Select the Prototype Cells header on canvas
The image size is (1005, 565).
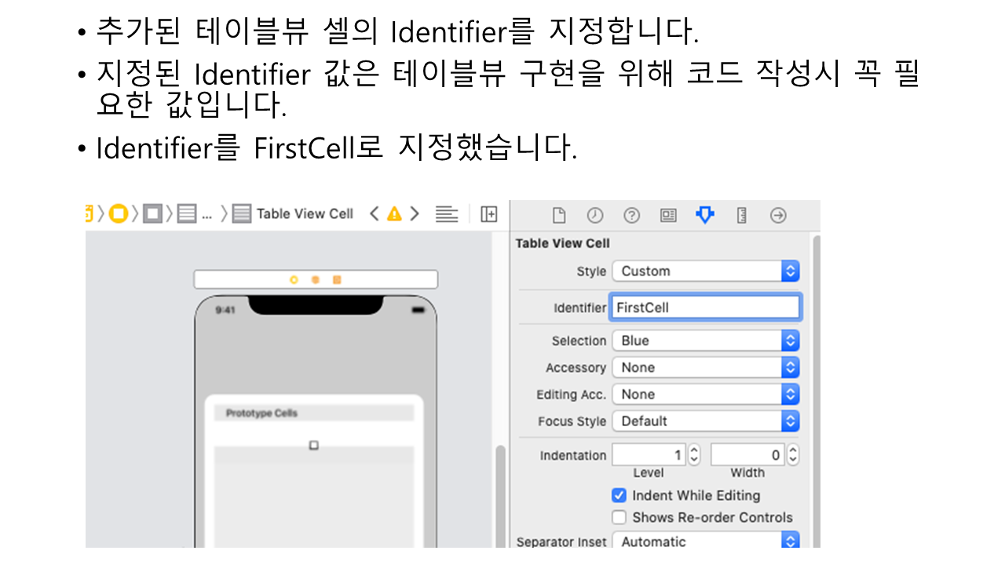tap(313, 414)
